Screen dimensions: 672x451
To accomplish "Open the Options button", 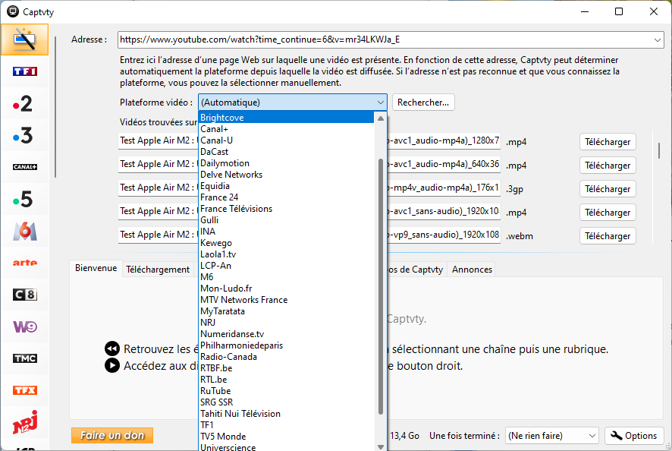I will click(634, 436).
